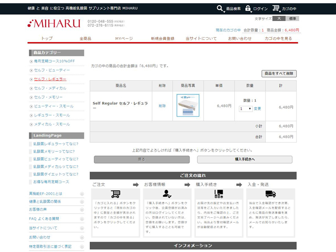The image size is (336, 252).
Task: Click arrow bullet beside セルフ・メモリー
Action: [x=31, y=98]
